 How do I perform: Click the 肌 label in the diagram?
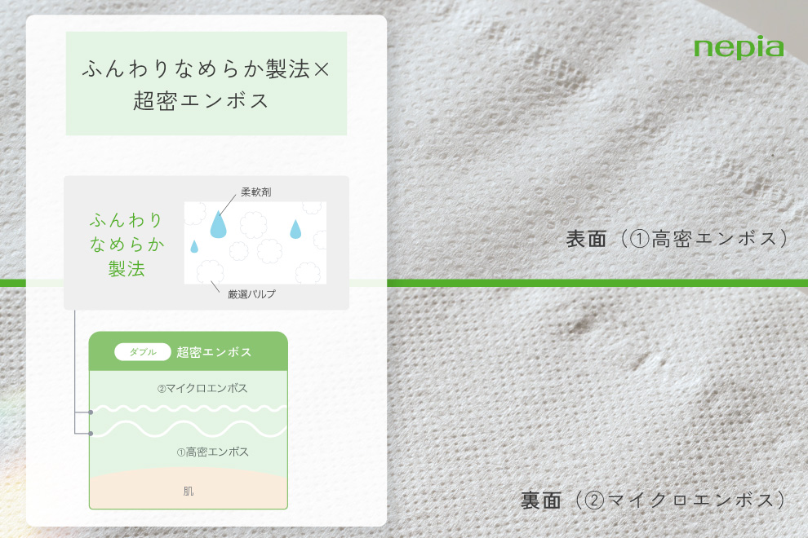pos(189,492)
